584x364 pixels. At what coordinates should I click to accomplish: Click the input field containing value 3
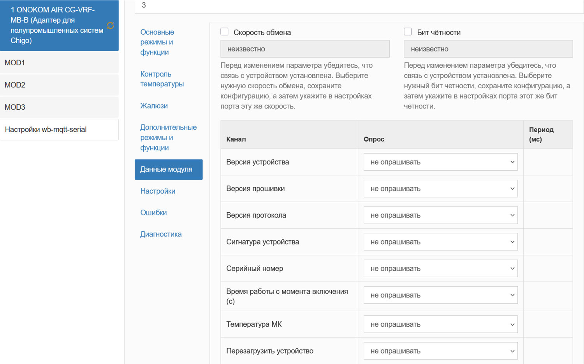pos(358,5)
